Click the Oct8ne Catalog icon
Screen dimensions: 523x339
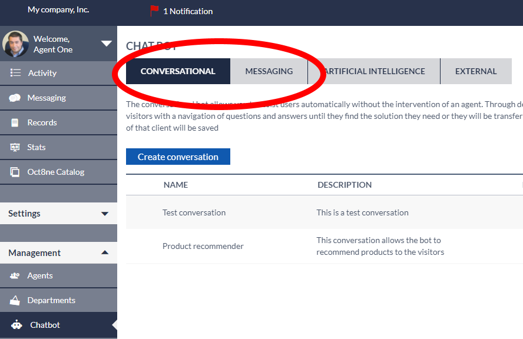[x=15, y=172]
